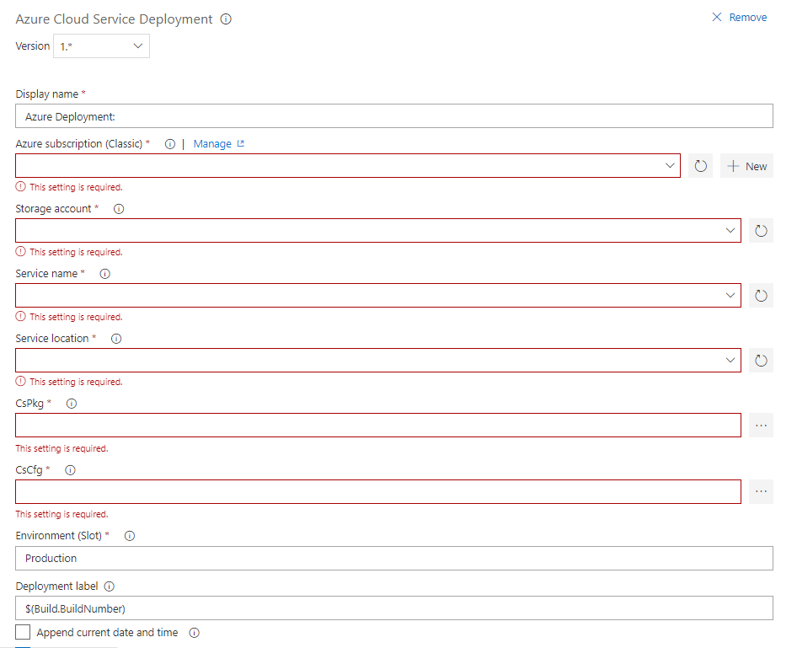Browse for CsPkg file with ellipsis button
797x648 pixels.
(761, 426)
